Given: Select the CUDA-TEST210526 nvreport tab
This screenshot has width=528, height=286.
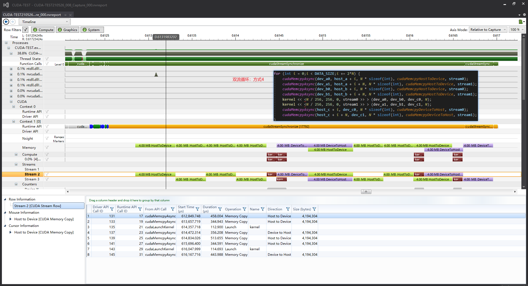Looking at the screenshot, I should point(32,15).
